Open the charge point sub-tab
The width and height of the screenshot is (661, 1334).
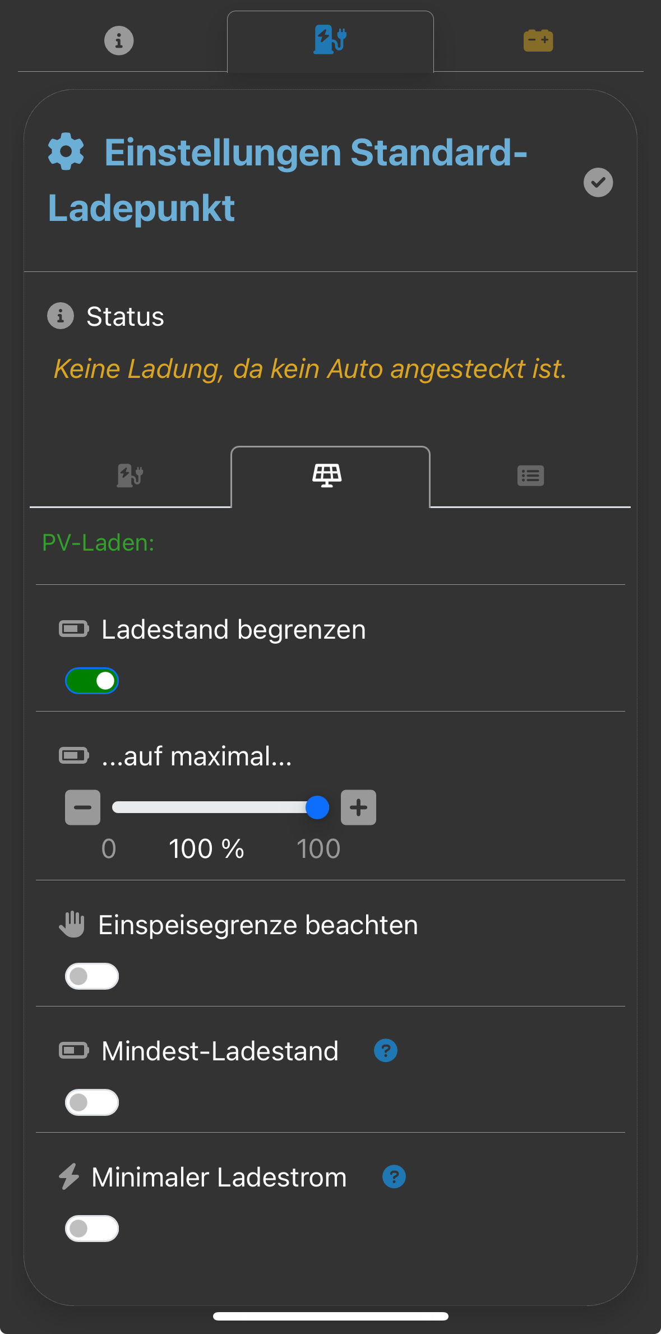(130, 476)
